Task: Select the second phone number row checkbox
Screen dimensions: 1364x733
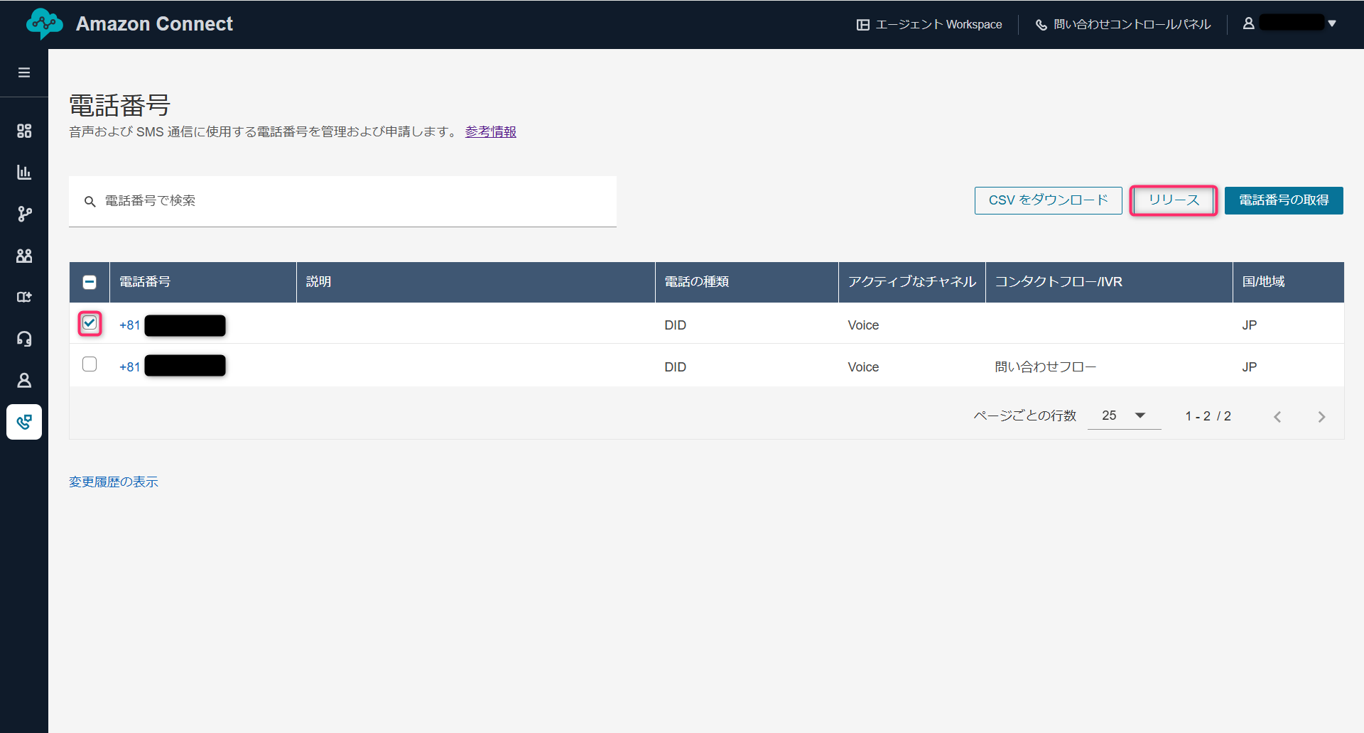Action: point(90,364)
